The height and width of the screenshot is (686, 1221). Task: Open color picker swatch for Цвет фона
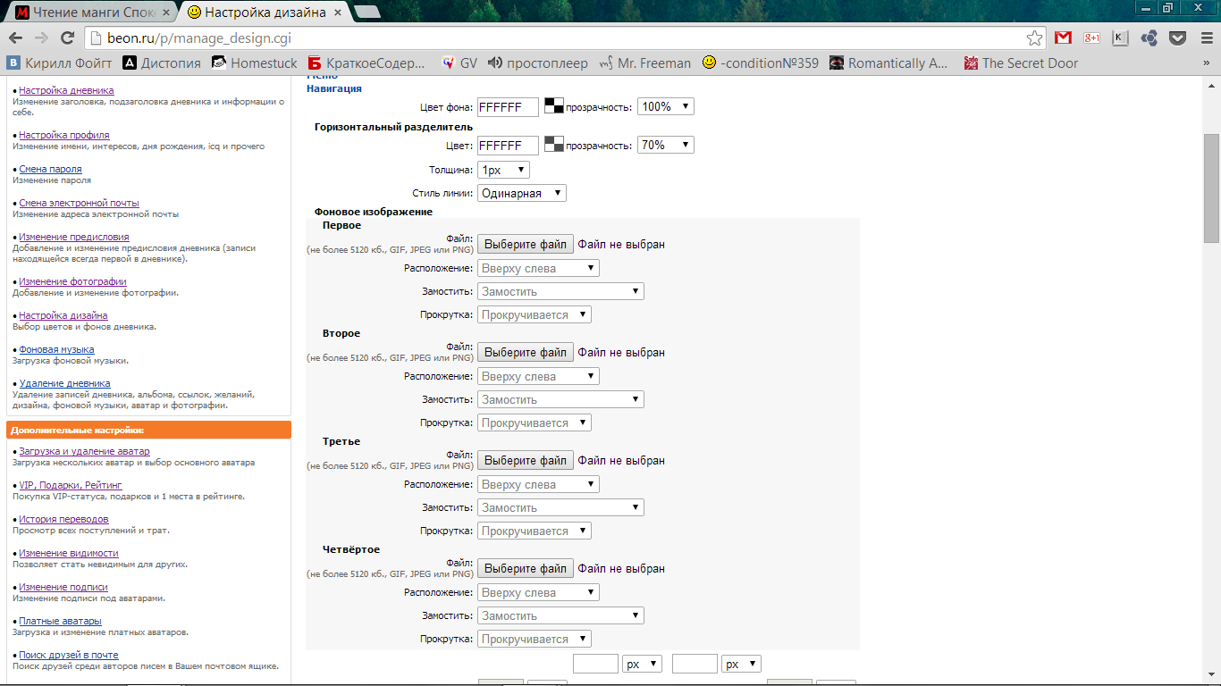click(554, 105)
